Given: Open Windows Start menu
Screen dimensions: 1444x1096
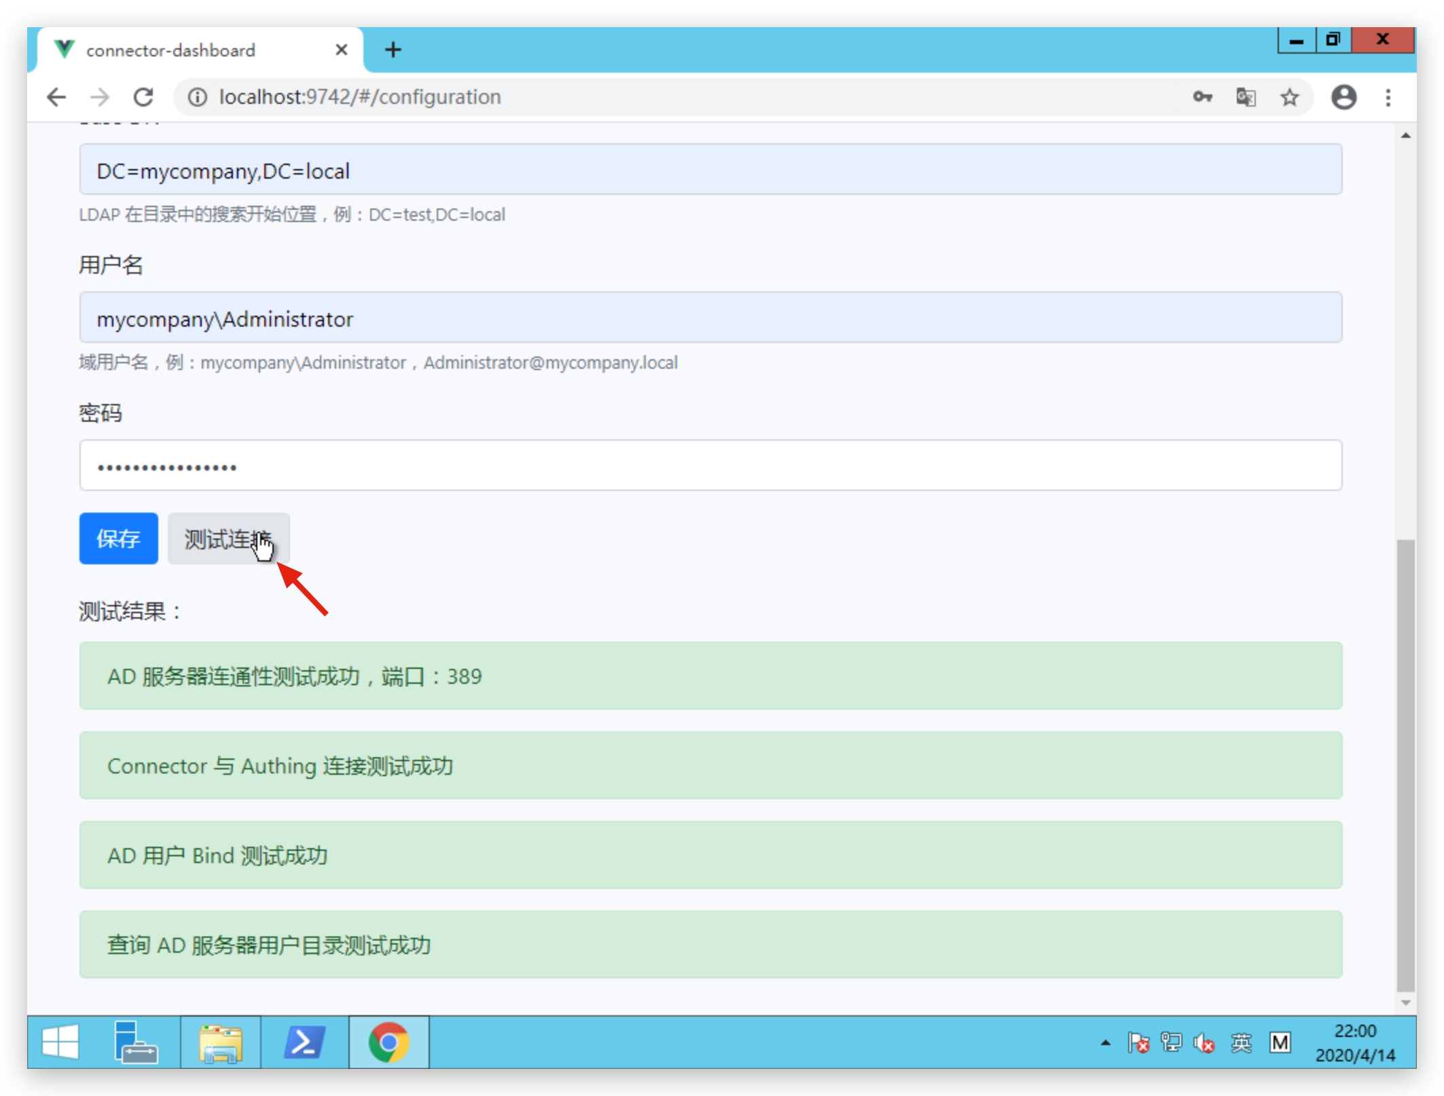Looking at the screenshot, I should point(60,1042).
